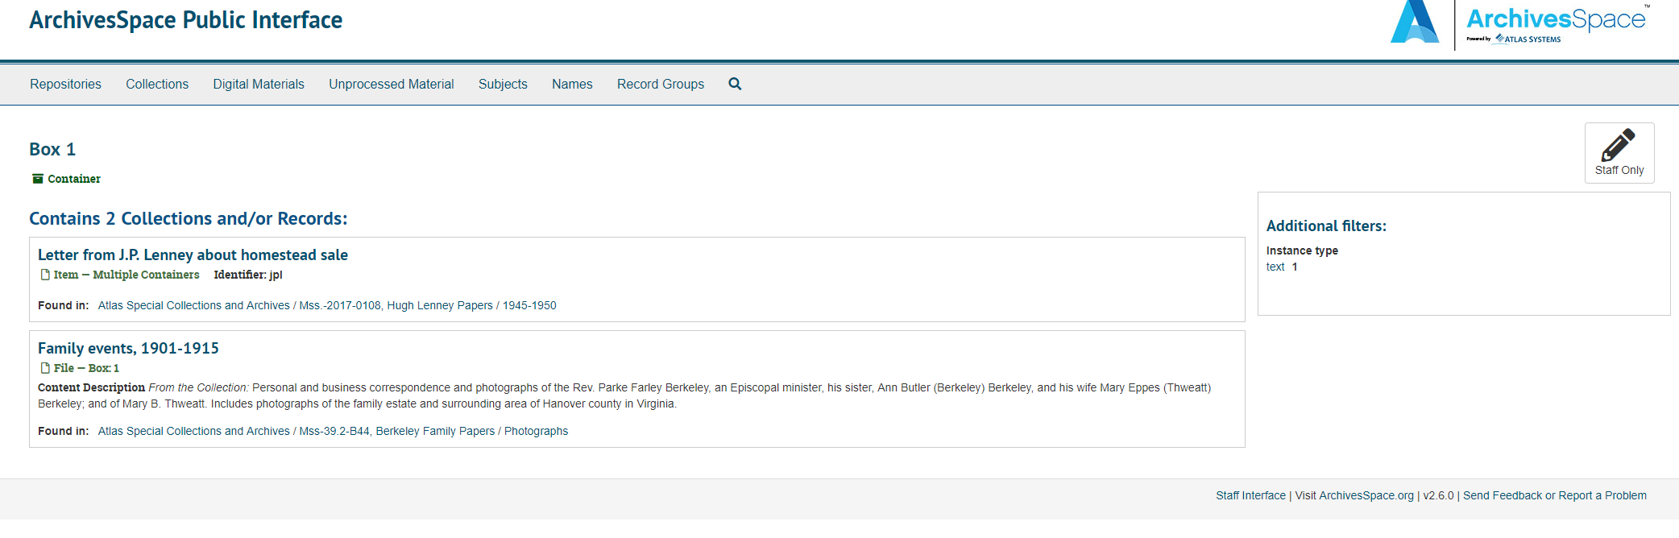Click the document icon beside Item – Multiple Containers
1679x538 pixels.
(45, 275)
